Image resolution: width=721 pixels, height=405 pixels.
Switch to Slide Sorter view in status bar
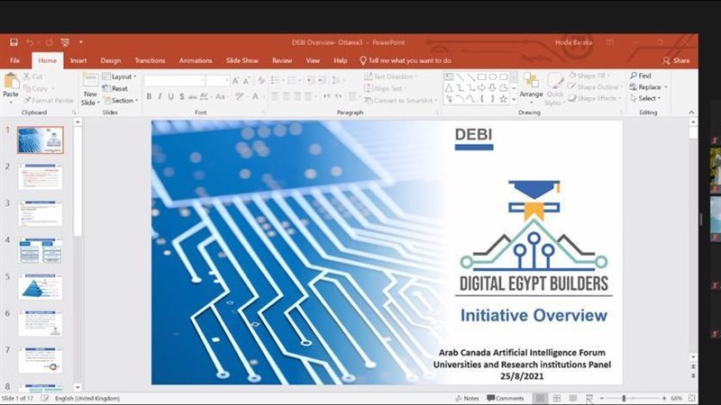tap(557, 398)
